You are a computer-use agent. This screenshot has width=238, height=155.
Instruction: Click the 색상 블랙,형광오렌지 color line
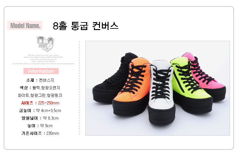[40, 88]
